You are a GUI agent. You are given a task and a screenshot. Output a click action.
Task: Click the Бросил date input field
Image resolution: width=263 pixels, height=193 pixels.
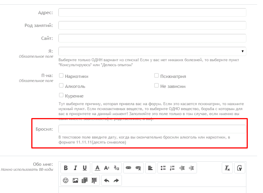click(152, 129)
